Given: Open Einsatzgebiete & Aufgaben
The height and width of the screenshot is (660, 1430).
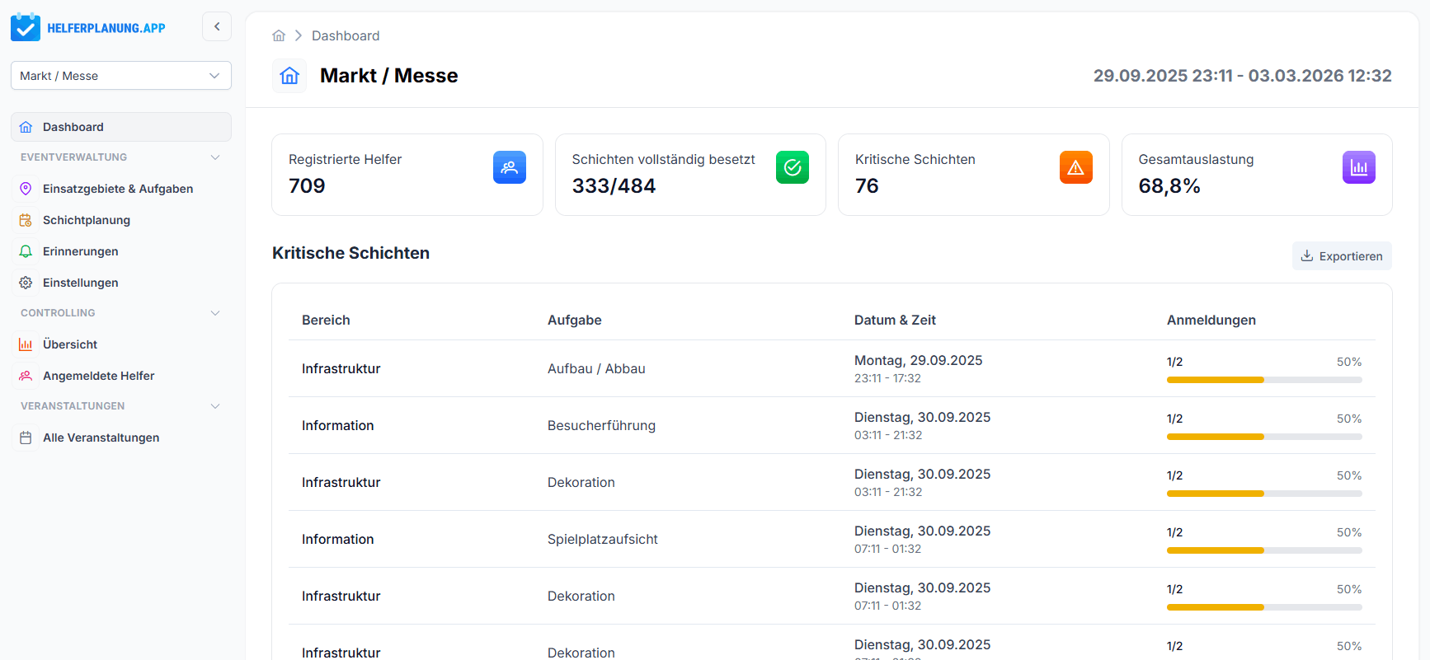Looking at the screenshot, I should (x=121, y=189).
